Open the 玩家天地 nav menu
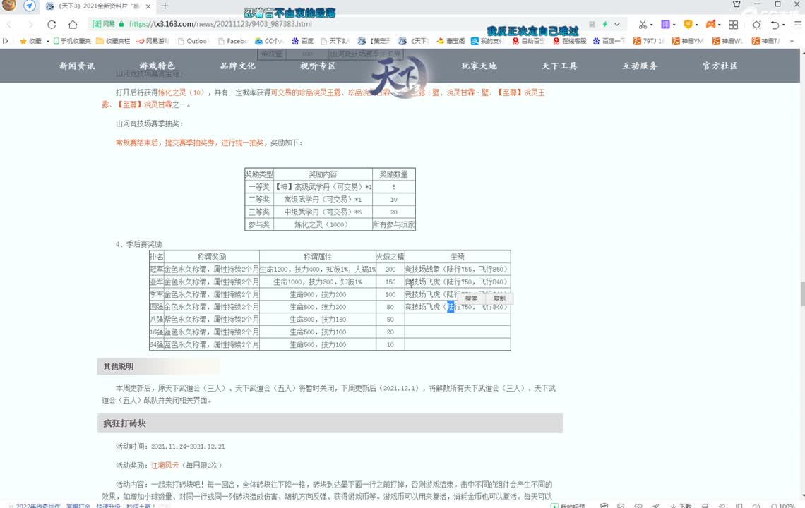The width and height of the screenshot is (805, 508). point(479,66)
